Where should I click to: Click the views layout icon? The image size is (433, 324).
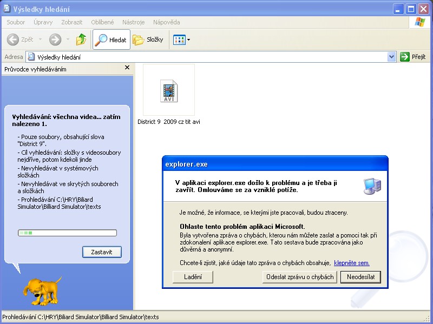(179, 39)
